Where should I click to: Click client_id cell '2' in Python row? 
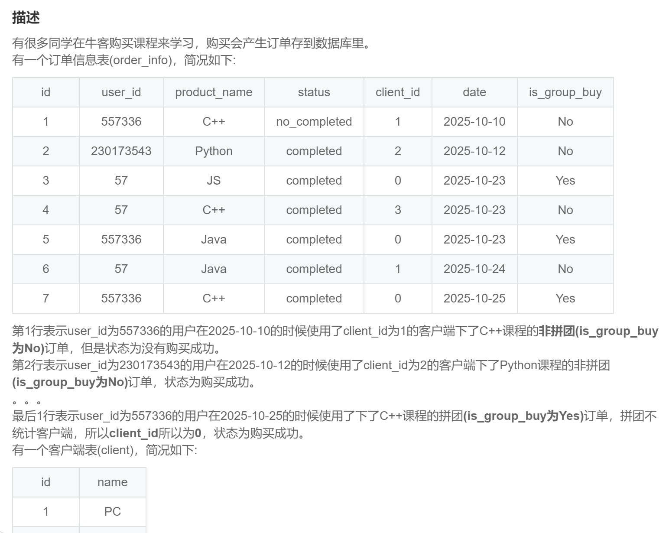point(398,151)
